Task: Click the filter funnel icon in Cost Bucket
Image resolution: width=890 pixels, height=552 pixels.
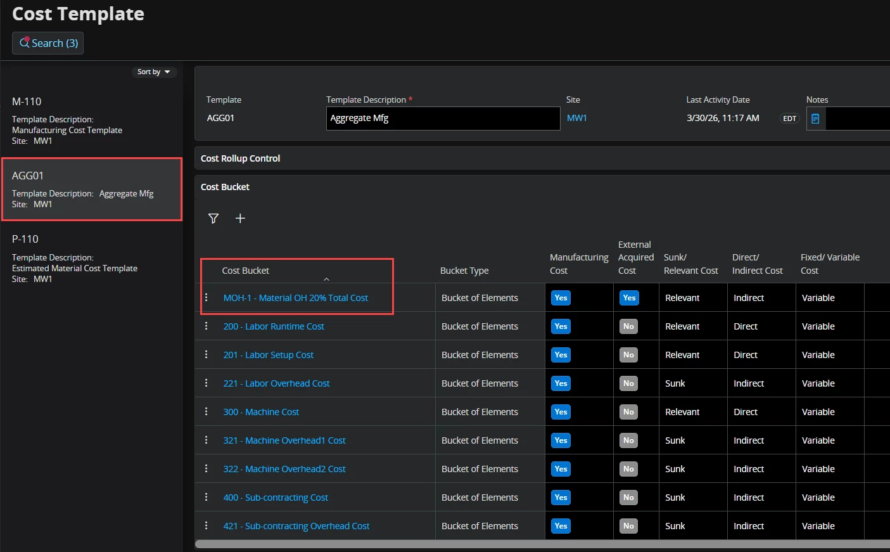Action: pyautogui.click(x=213, y=219)
